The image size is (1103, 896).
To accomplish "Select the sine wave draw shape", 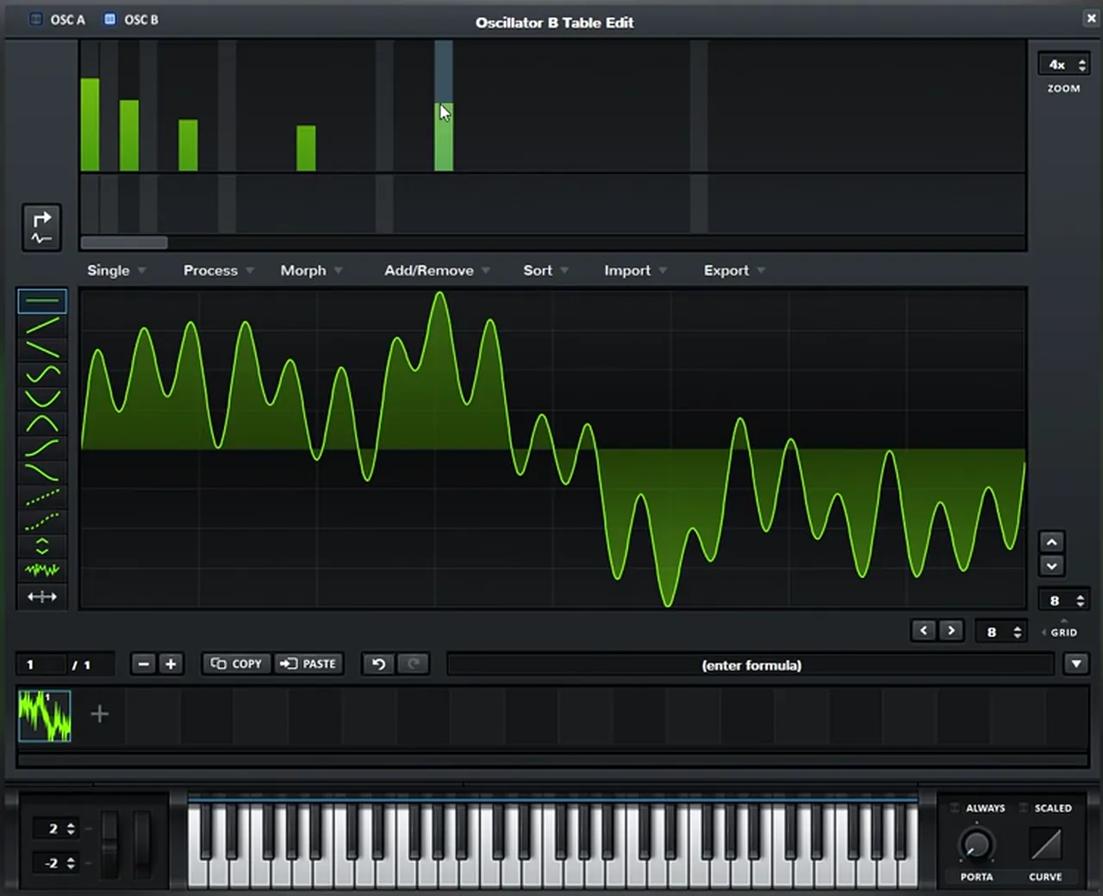I will click(x=41, y=374).
